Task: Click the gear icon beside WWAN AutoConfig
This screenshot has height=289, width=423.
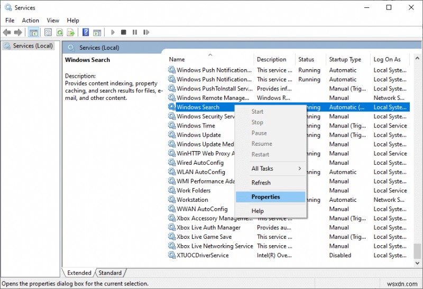Action: 172,209
